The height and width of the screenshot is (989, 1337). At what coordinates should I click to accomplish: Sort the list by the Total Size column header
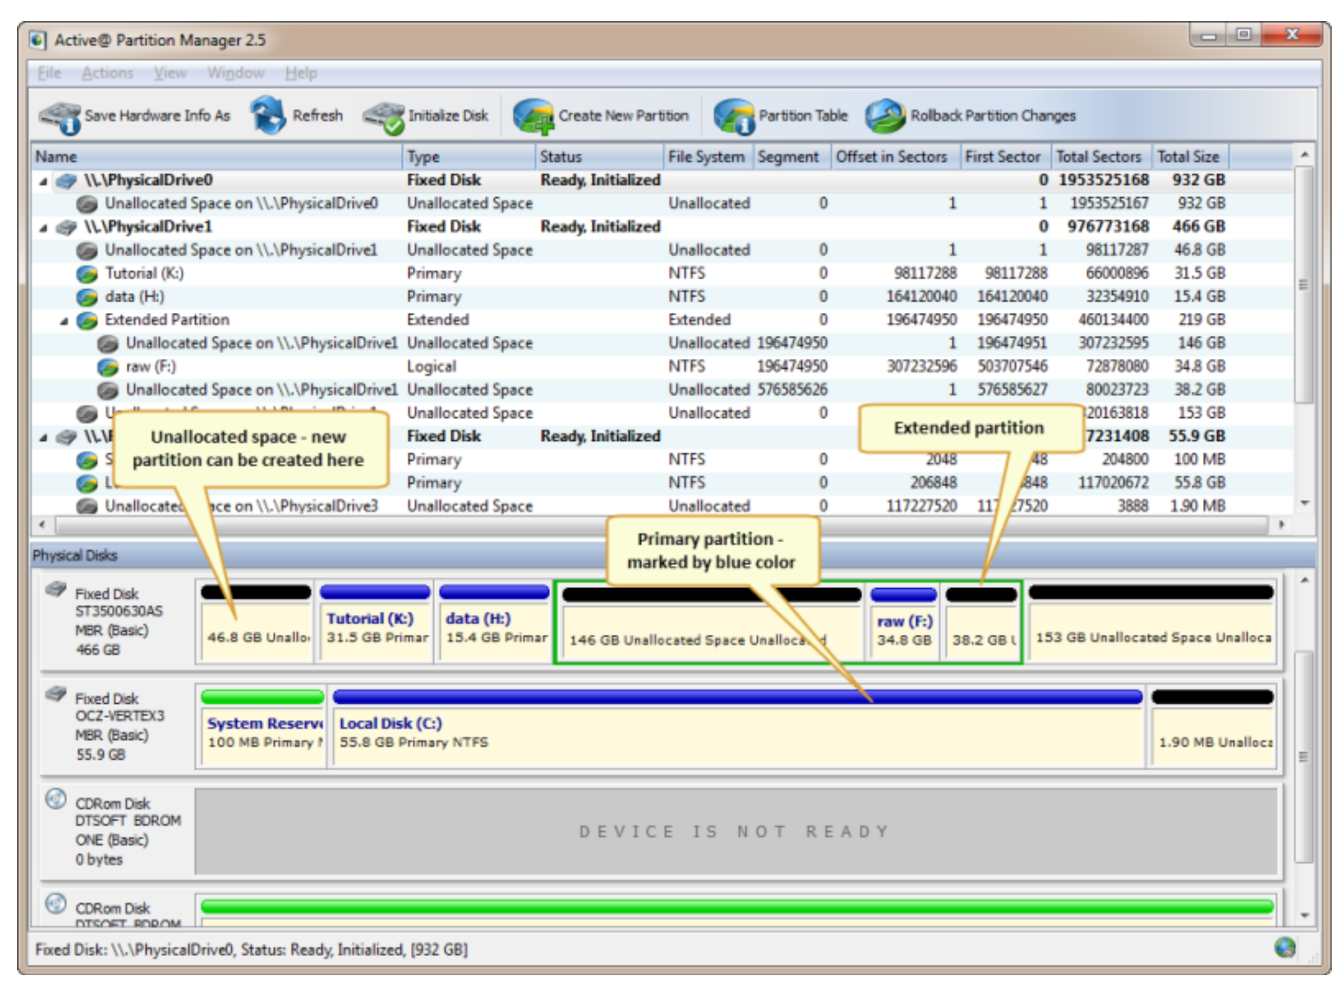coord(1188,157)
